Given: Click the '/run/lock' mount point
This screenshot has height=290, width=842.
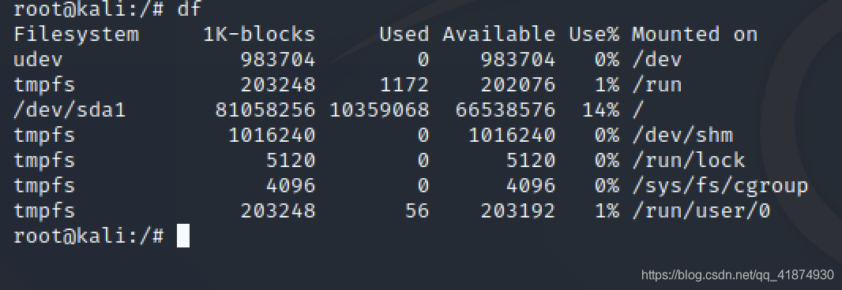Looking at the screenshot, I should 689,160.
